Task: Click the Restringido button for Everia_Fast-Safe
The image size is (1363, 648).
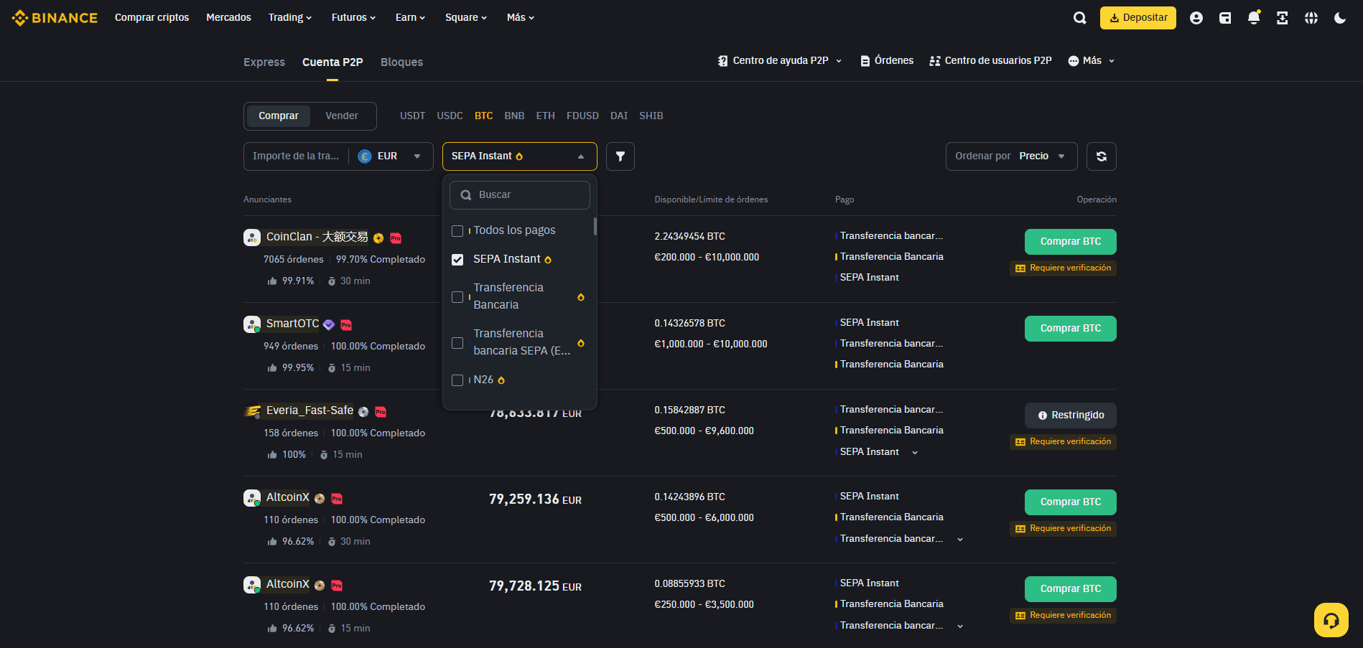Action: [x=1070, y=415]
